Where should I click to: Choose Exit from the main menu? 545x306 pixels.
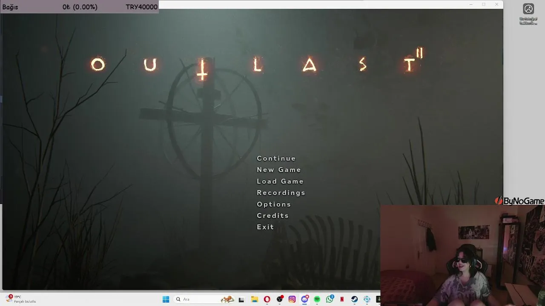265,227
